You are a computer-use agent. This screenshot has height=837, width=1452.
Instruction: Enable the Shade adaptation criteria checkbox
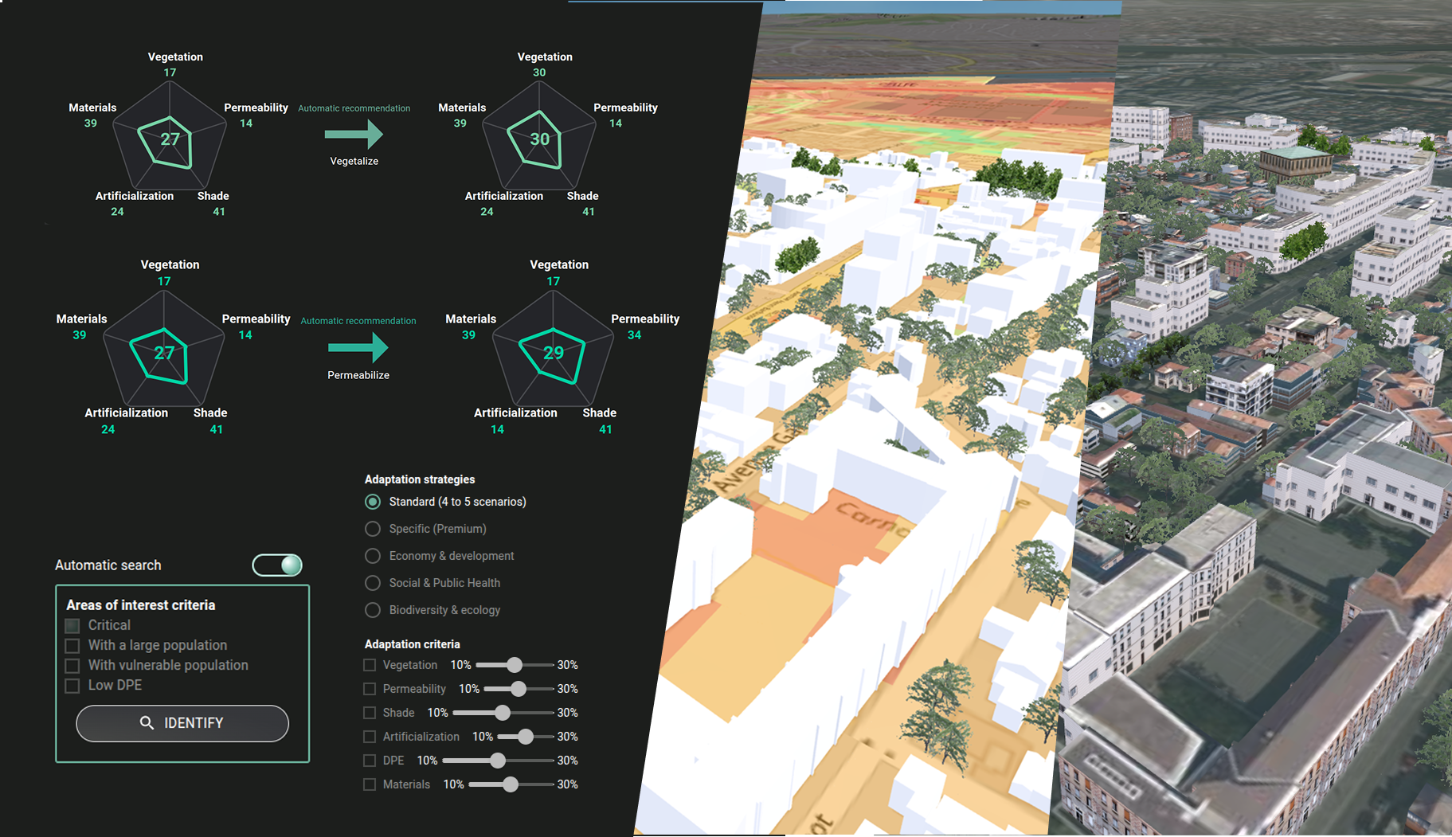pyautogui.click(x=370, y=713)
